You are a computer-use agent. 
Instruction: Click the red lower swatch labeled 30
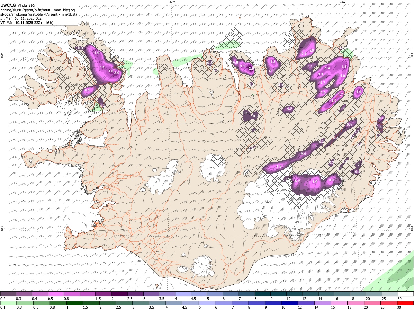click(x=405, y=303)
